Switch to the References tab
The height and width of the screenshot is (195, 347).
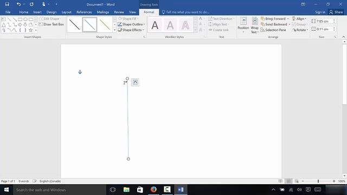(x=84, y=12)
